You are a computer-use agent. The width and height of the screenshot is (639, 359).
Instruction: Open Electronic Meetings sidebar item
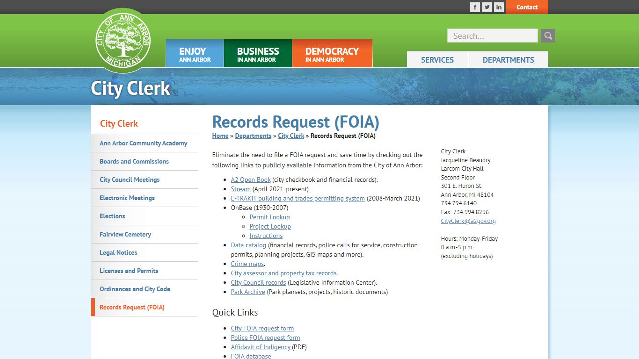[x=145, y=198]
